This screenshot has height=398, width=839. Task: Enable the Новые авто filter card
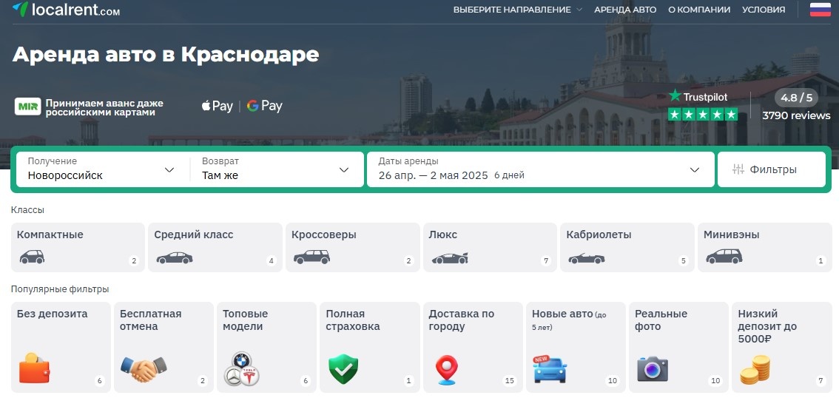coord(576,347)
